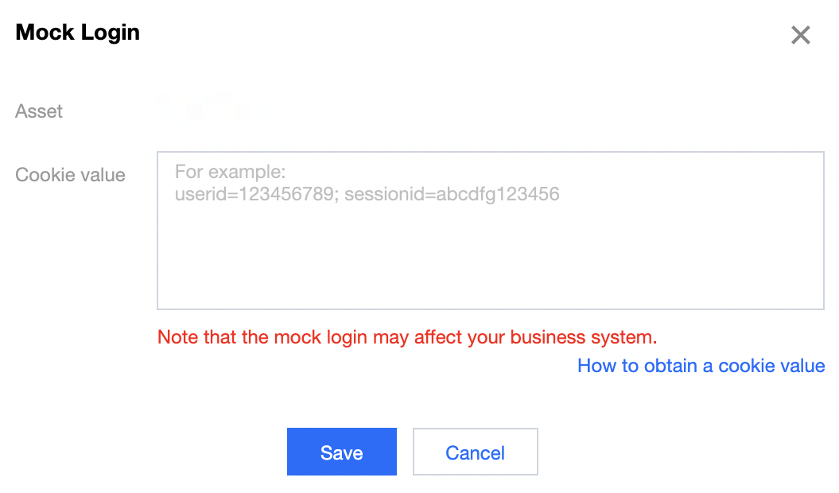This screenshot has height=493, width=839.
Task: Open the "How to obtain a cookie value" link
Action: click(701, 366)
